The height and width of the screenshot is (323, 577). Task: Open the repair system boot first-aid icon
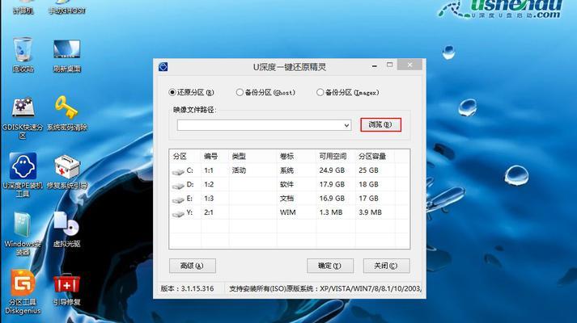pos(66,166)
